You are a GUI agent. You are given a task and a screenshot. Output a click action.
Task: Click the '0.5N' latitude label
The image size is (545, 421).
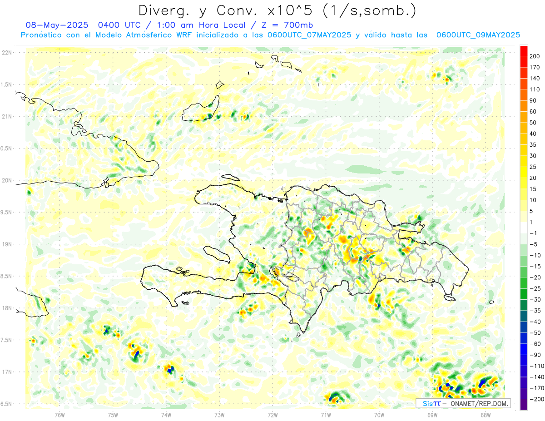[6, 149]
